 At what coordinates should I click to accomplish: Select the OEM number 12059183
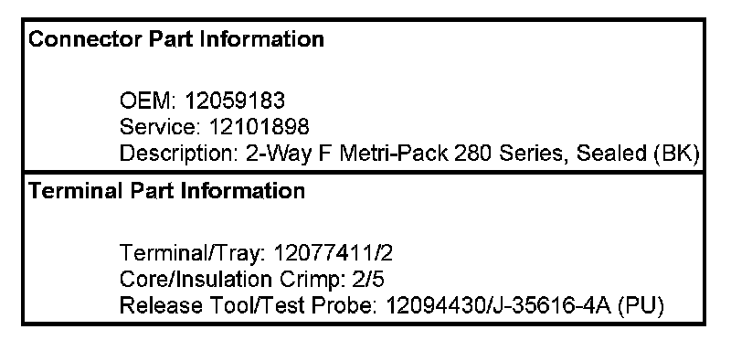(235, 101)
